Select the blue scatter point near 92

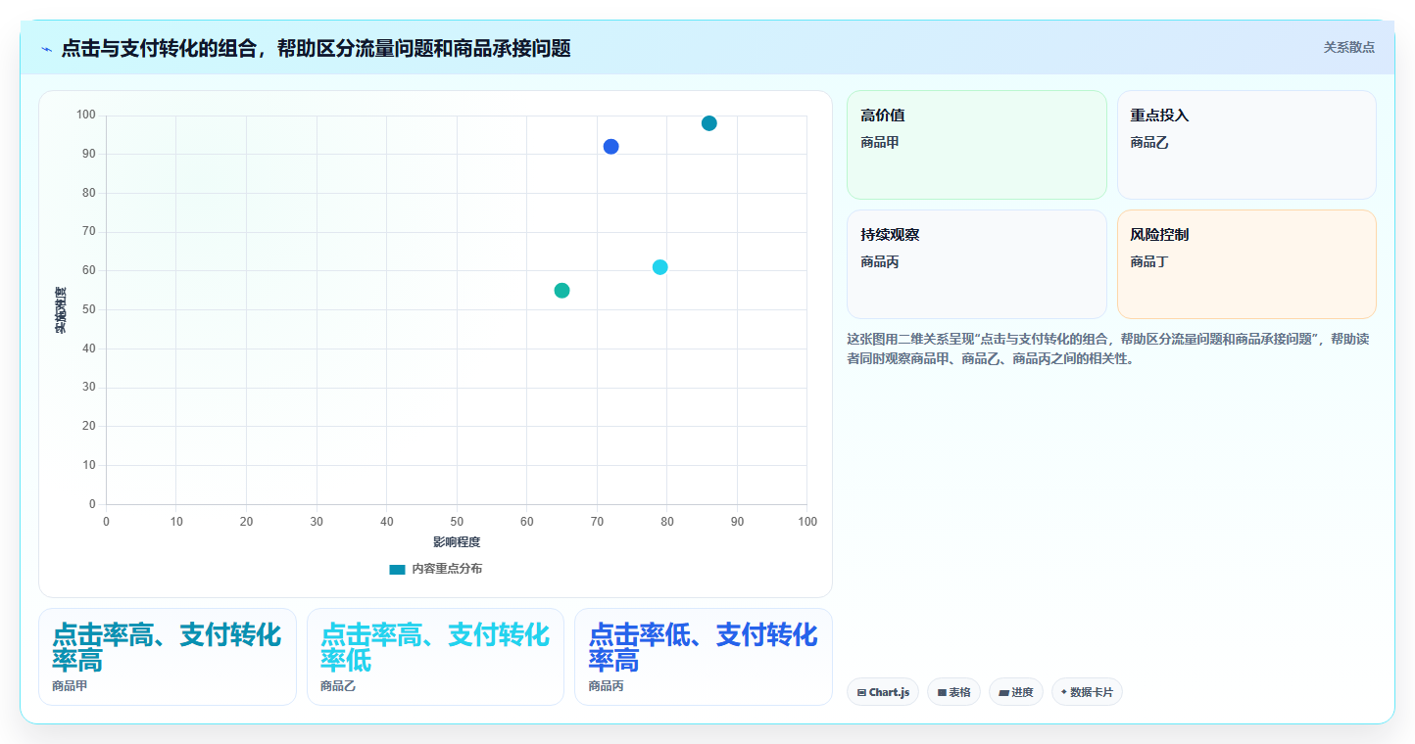[x=610, y=147]
